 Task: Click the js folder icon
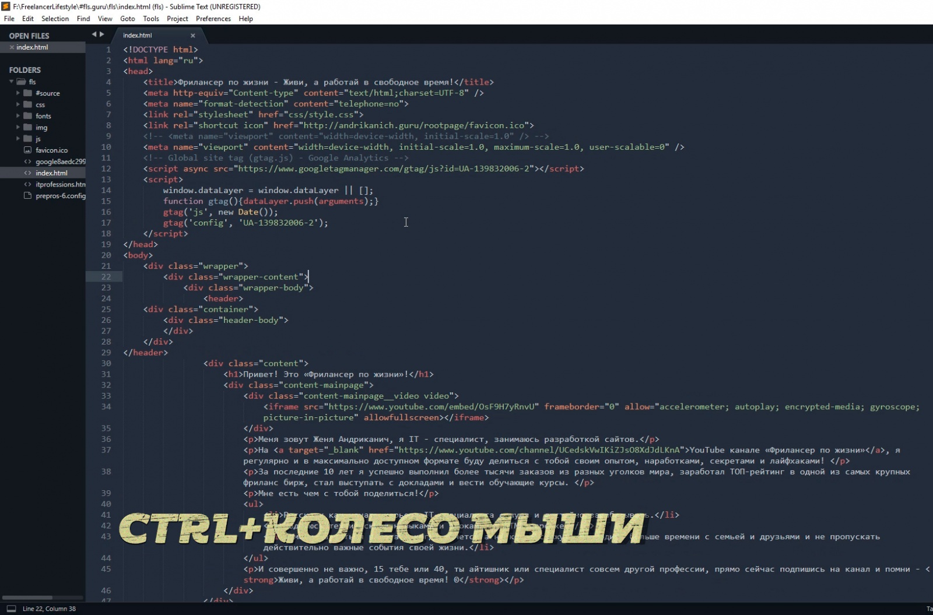(x=27, y=139)
